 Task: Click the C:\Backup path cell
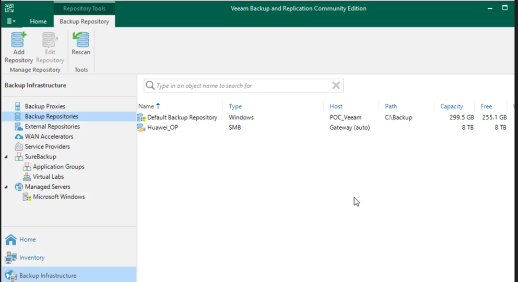[398, 117]
